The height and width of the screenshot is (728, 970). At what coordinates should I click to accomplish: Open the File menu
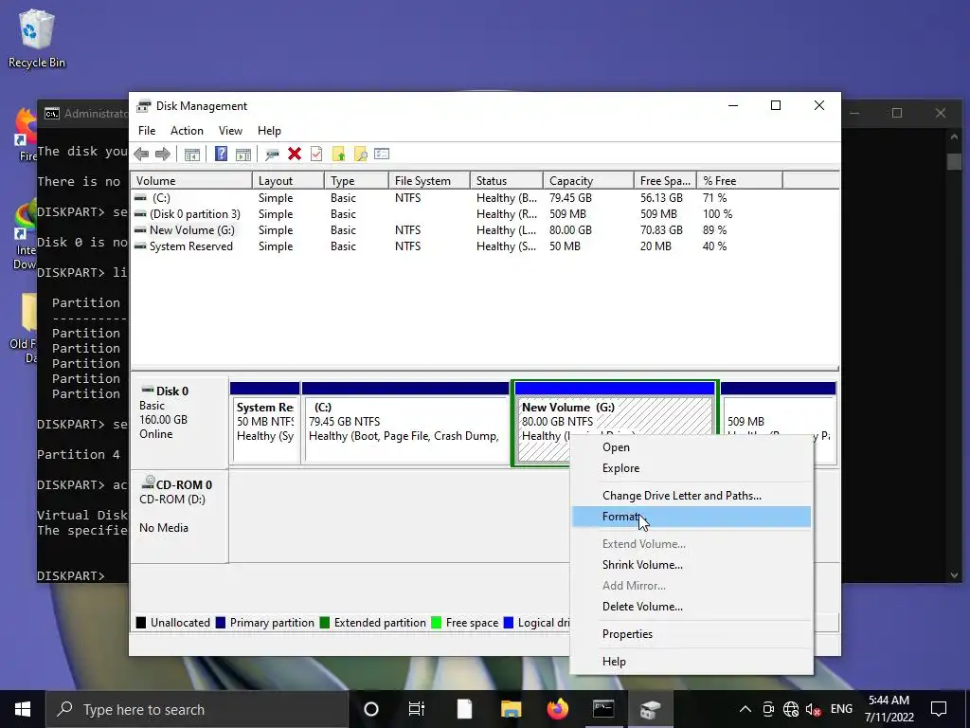click(x=147, y=131)
